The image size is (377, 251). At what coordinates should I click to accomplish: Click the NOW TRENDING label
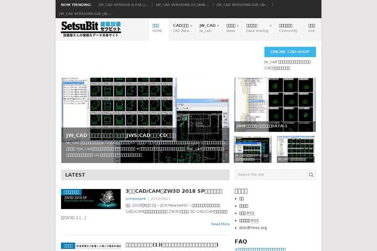(x=76, y=5)
